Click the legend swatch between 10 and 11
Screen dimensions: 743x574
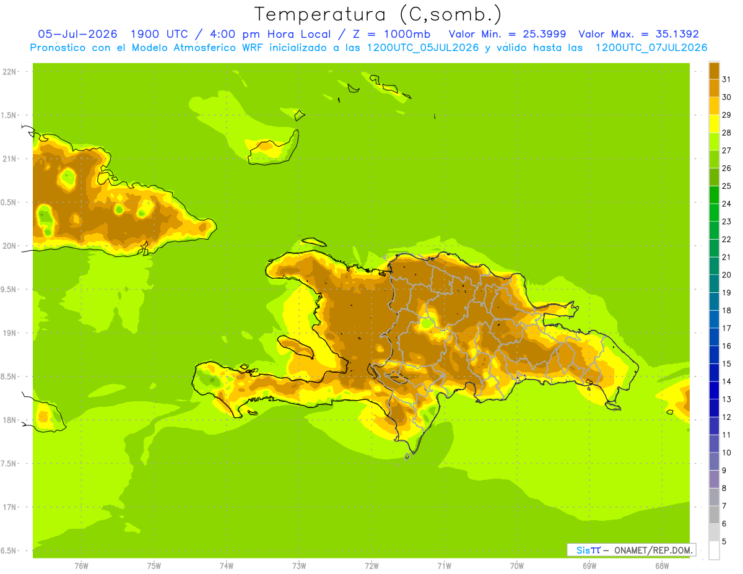tap(714, 443)
